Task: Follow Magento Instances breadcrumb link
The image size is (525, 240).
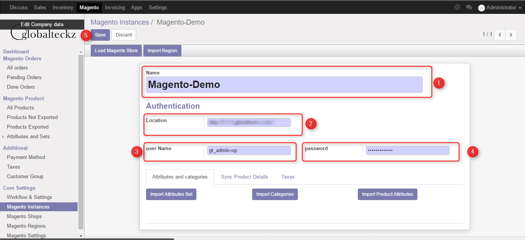Action: (120, 22)
